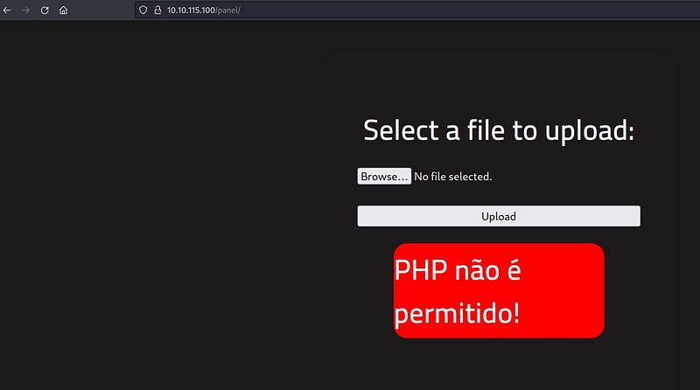The width and height of the screenshot is (700, 390).
Task: Go back using the browser back arrow
Action: pyautogui.click(x=7, y=10)
